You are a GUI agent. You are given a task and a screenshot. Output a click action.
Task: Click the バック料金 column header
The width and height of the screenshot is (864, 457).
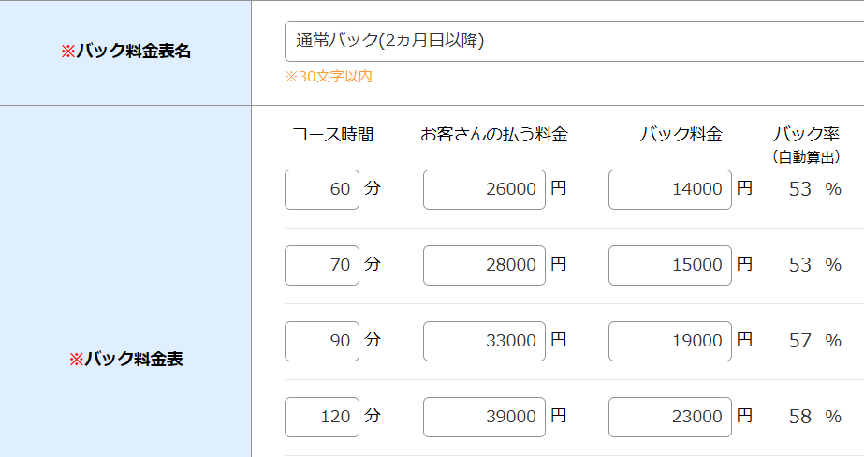[x=681, y=135]
